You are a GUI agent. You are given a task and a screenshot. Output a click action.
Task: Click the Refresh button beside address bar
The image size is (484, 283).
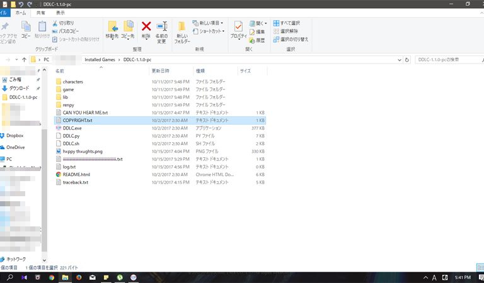[407, 60]
